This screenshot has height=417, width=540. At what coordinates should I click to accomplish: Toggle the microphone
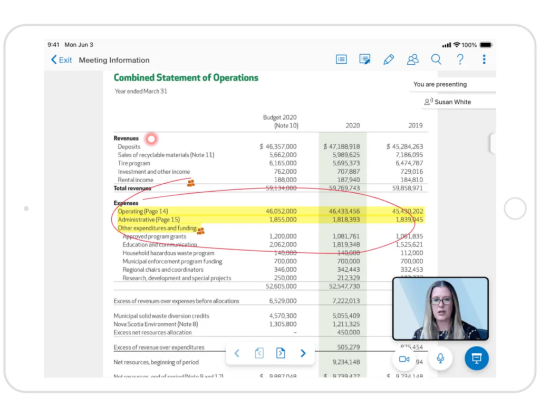[x=440, y=359]
